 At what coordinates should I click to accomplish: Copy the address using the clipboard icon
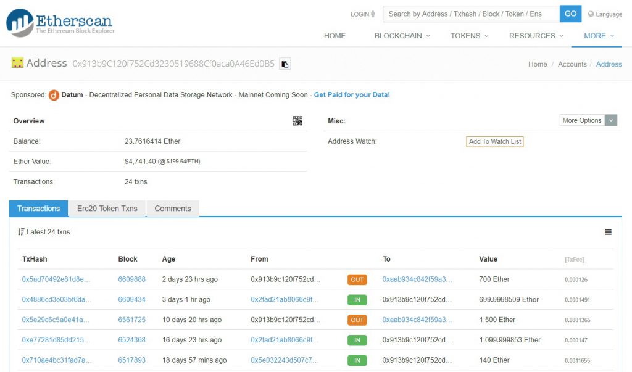(x=285, y=64)
